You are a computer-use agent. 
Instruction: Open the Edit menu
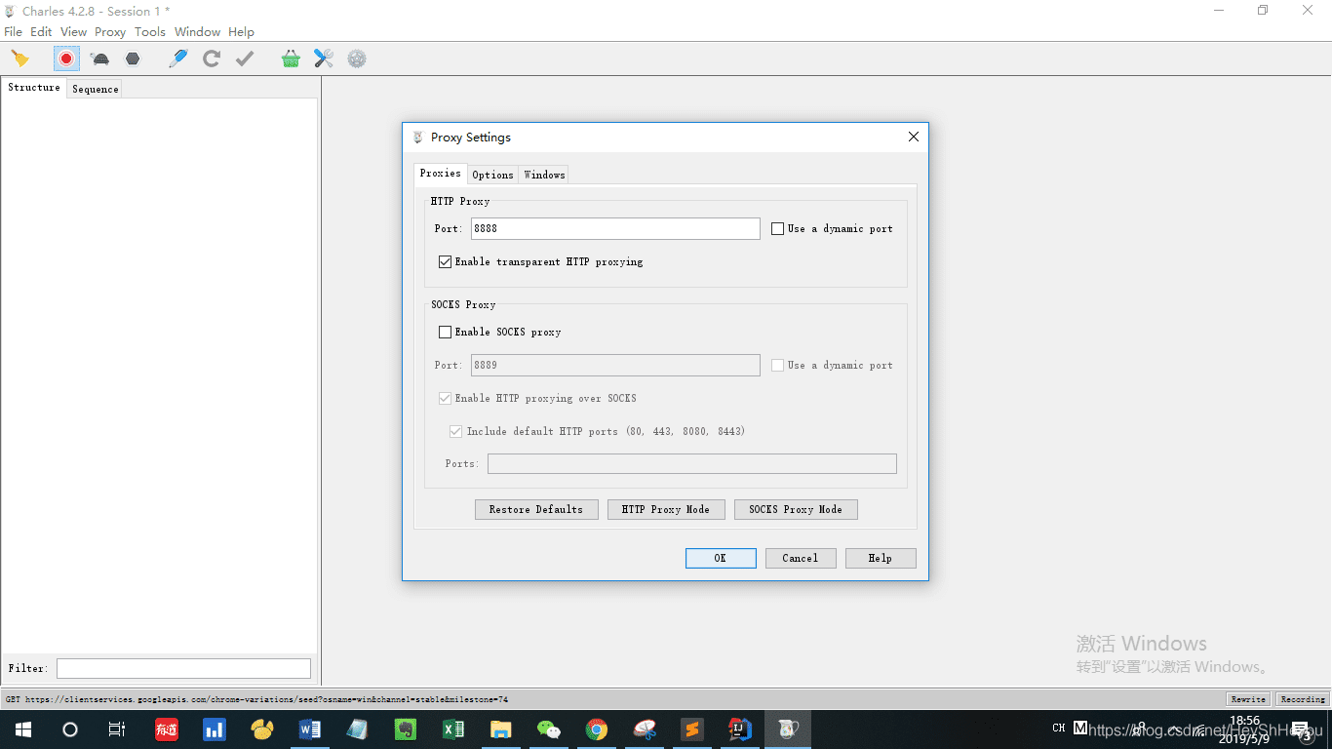click(41, 31)
